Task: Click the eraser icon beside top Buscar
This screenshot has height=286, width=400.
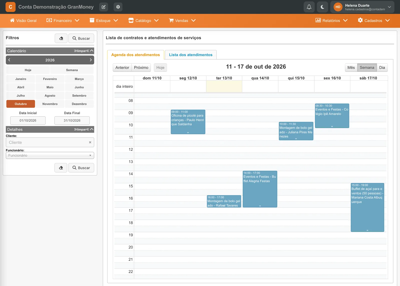Action: (x=61, y=38)
